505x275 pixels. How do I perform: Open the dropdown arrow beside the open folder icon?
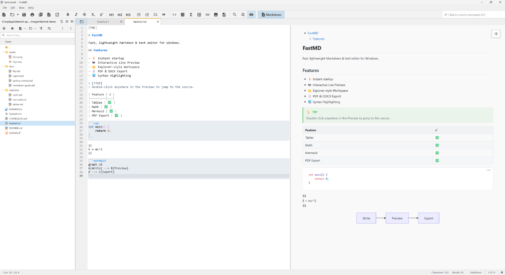click(x=18, y=15)
